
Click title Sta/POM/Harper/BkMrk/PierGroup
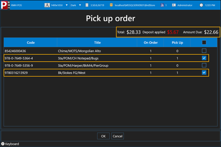pos(83,66)
